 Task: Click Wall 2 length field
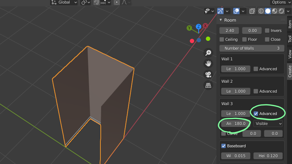(236, 91)
